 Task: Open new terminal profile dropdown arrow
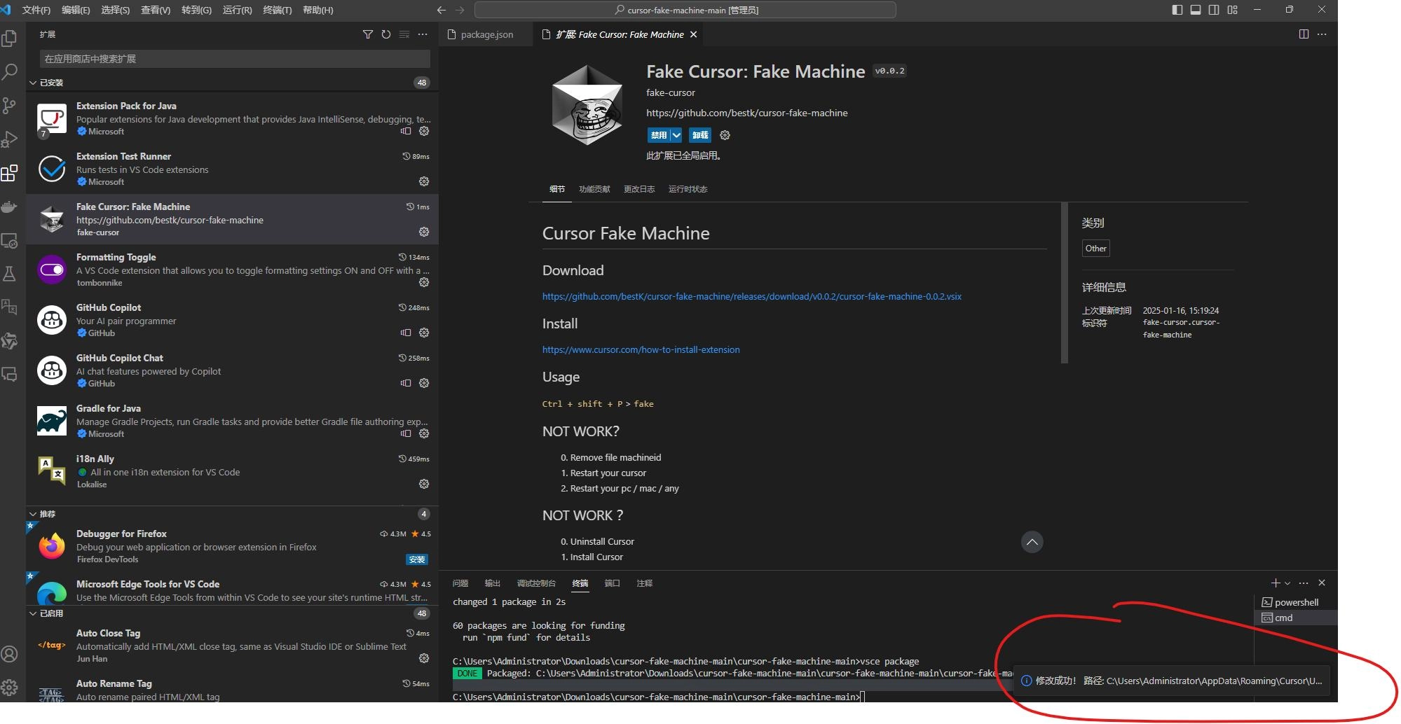1287,583
